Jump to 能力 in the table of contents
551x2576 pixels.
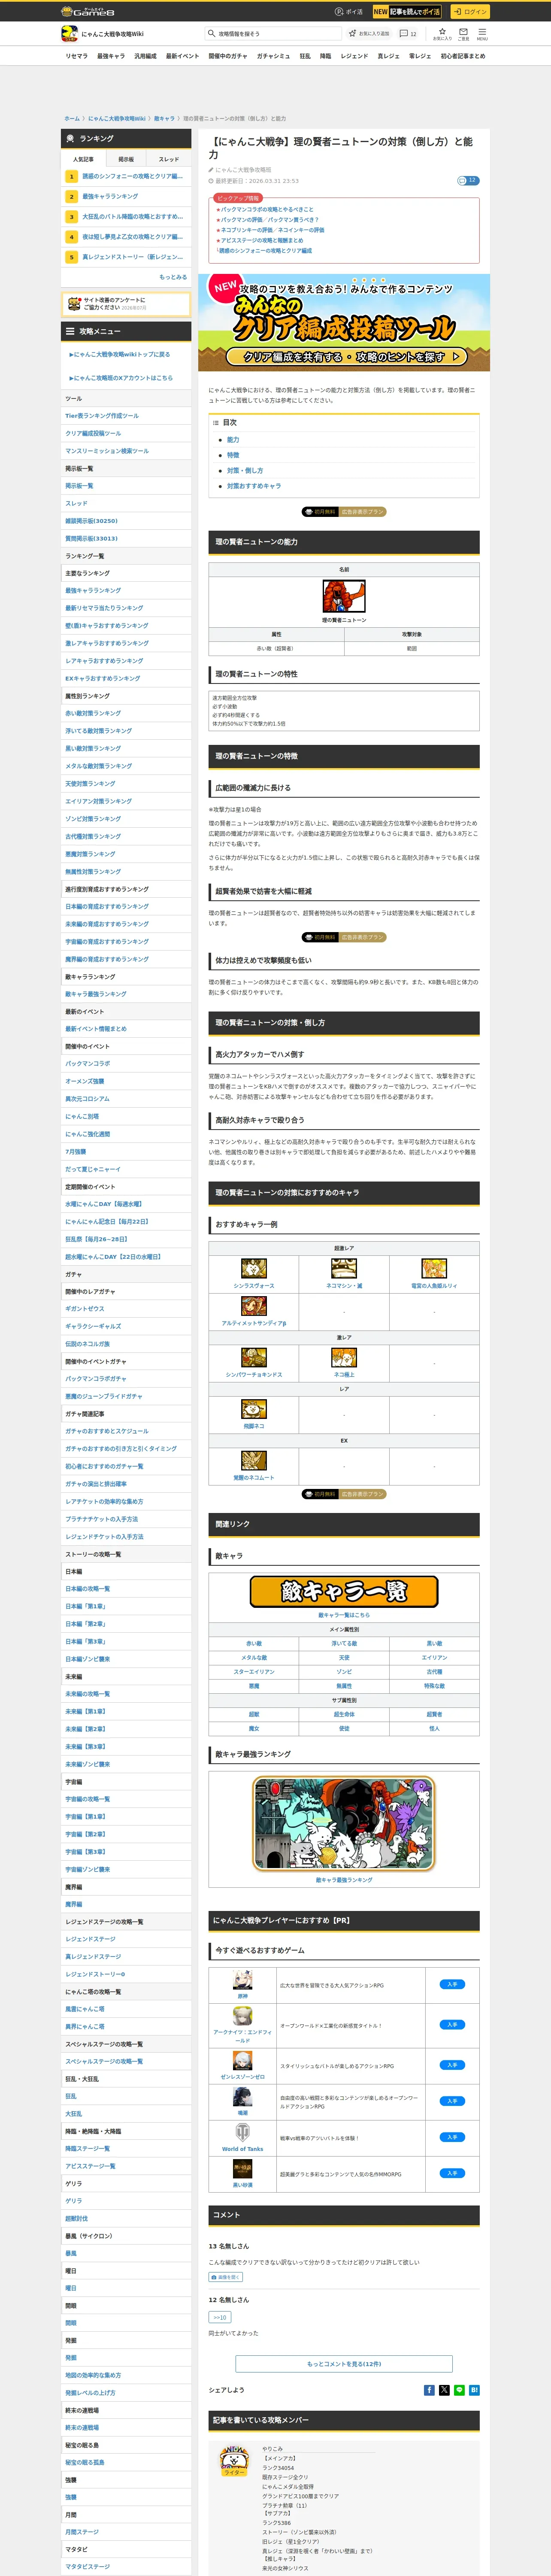233,440
